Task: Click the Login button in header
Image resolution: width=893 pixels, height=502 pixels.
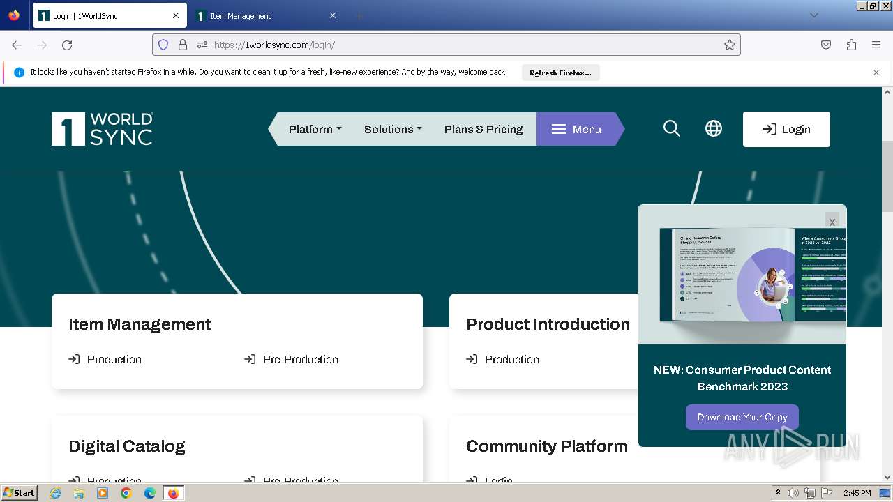Action: [786, 129]
